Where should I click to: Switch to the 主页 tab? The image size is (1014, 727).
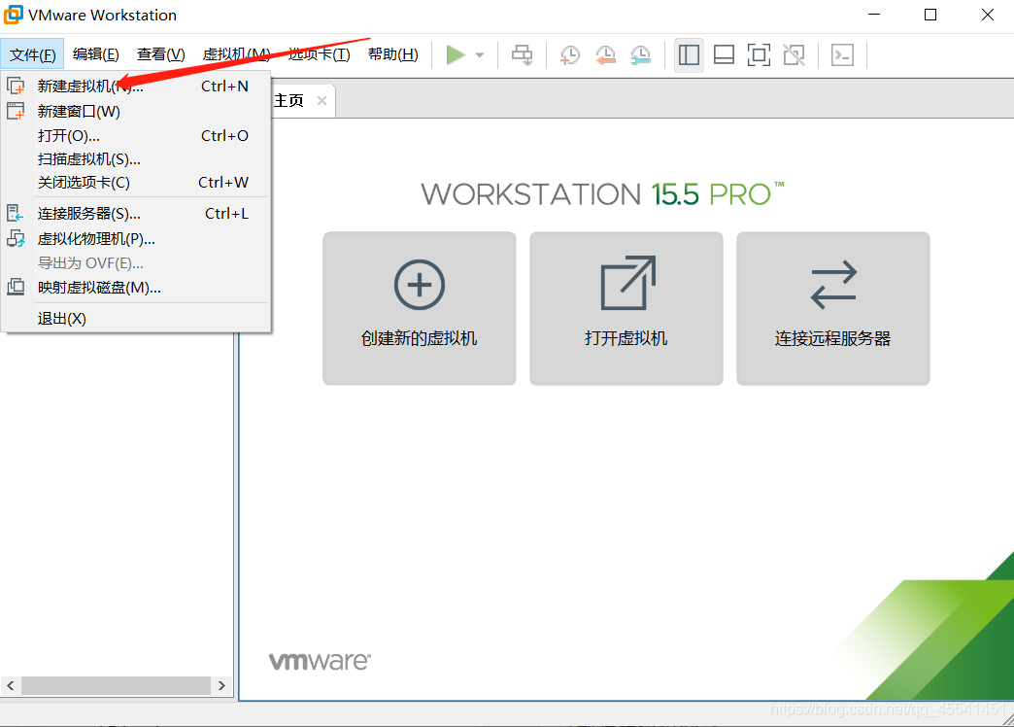[289, 101]
